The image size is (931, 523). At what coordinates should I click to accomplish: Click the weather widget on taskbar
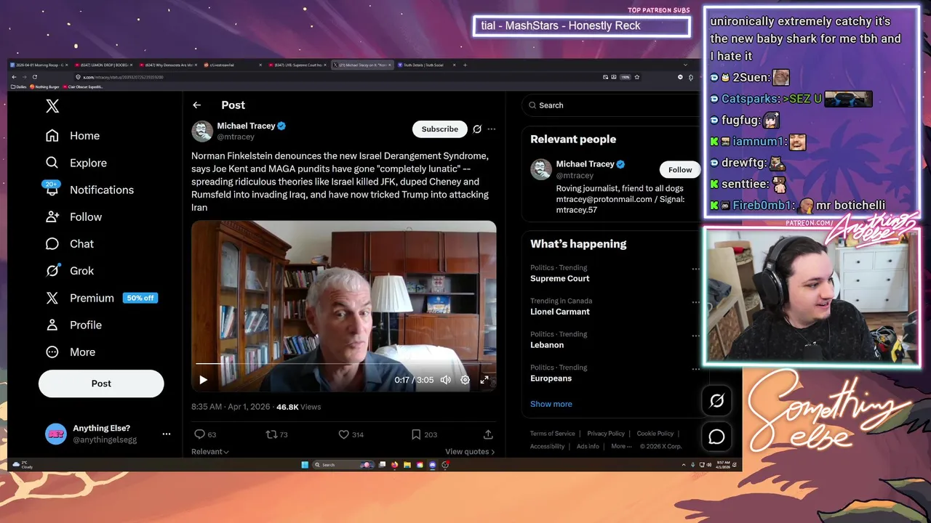pyautogui.click(x=23, y=465)
